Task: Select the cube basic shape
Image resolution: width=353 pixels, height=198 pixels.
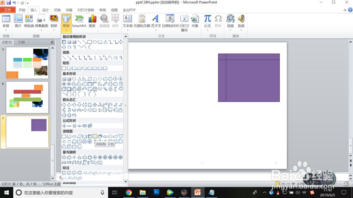Action: tap(64, 89)
